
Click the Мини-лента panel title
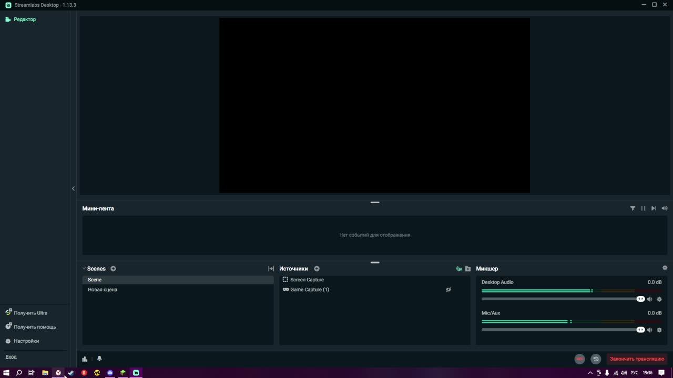(98, 208)
